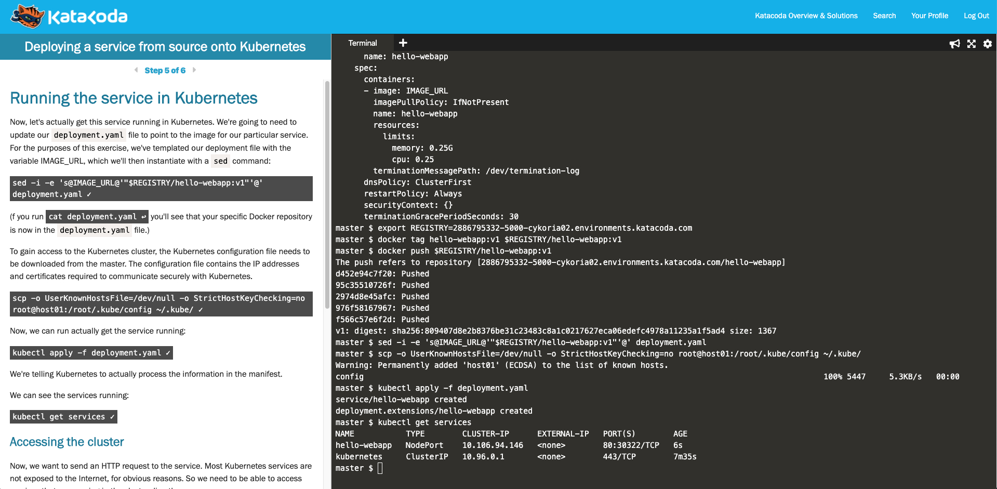Viewport: 997px width, 489px height.
Task: Click the Step 5 of 6 indicator
Action: tap(165, 70)
